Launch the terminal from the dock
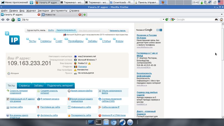 [98, 122]
